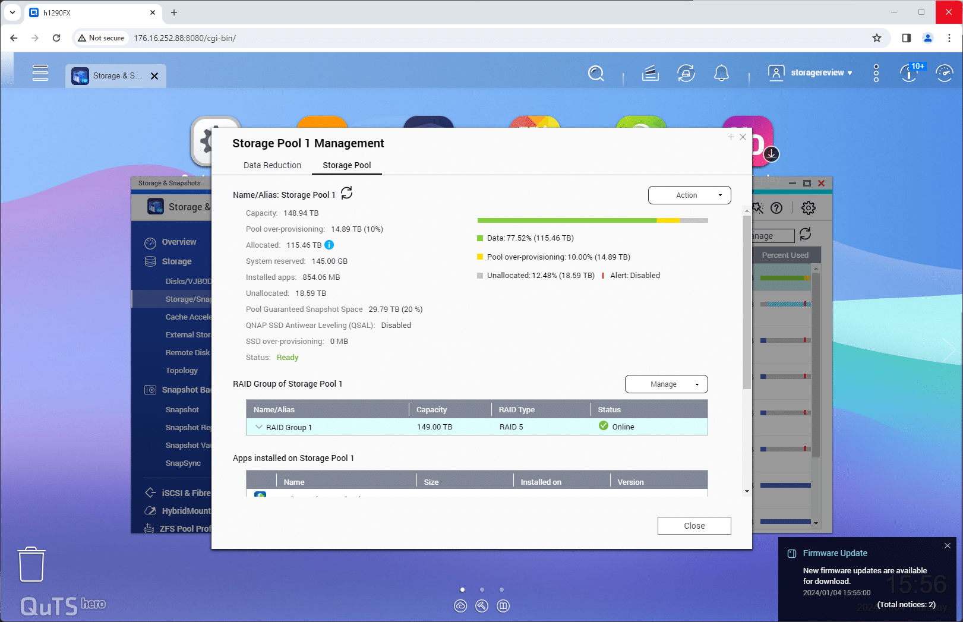This screenshot has height=622, width=963.
Task: Open browser side panel icon
Action: pos(907,38)
